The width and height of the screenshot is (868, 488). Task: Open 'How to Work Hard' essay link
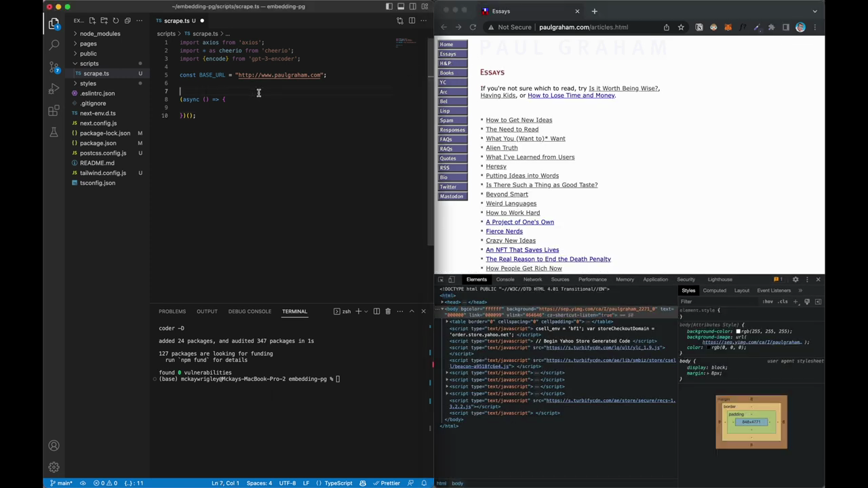[513, 213]
